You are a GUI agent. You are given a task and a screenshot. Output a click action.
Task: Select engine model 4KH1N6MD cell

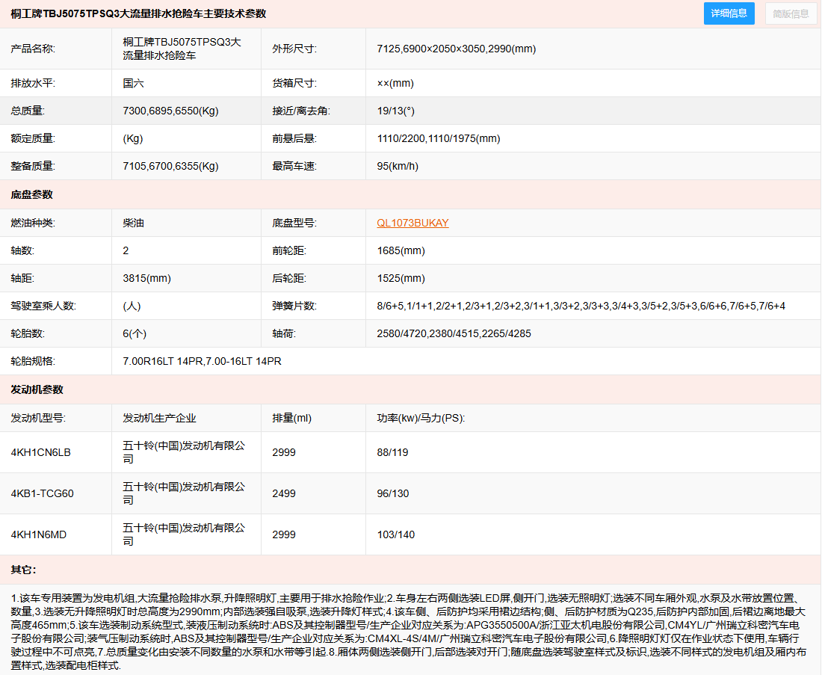[x=39, y=534]
